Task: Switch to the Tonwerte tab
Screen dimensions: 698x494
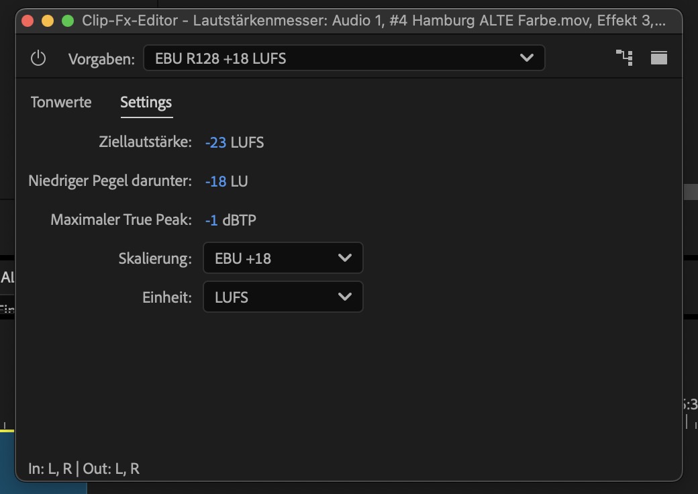Action: (61, 103)
